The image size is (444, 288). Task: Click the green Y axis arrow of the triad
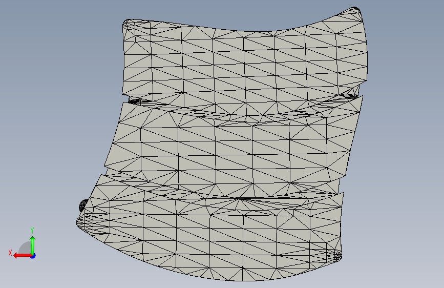33,245
